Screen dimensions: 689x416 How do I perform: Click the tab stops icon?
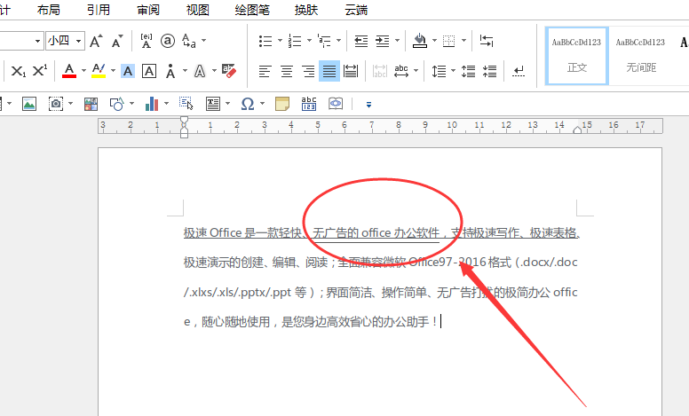pyautogui.click(x=487, y=41)
